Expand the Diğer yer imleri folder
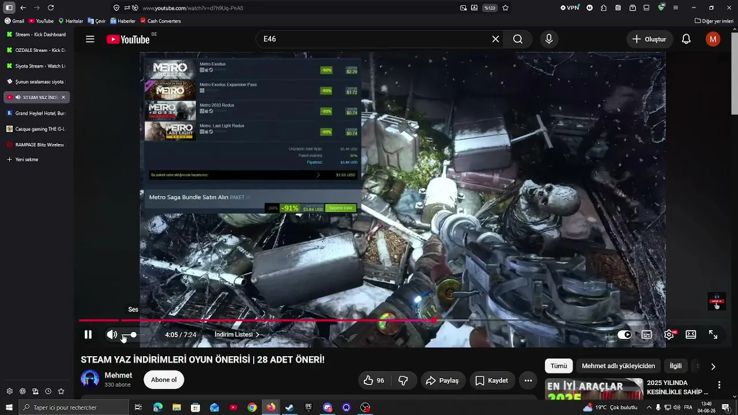This screenshot has height=415, width=738. 714,21
